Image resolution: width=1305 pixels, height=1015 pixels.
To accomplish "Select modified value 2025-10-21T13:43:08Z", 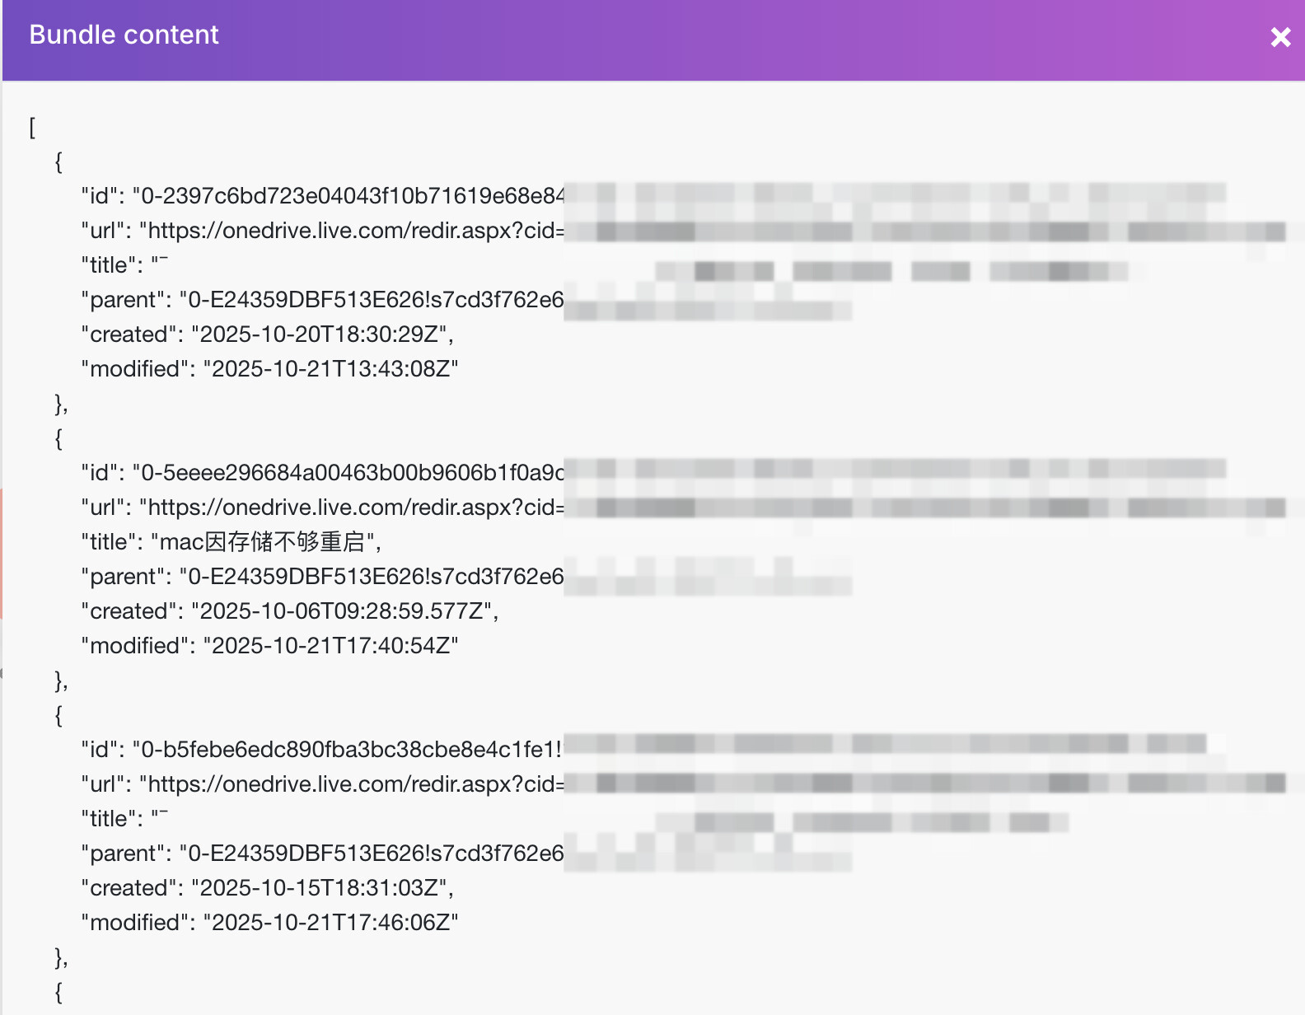I will 330,369.
